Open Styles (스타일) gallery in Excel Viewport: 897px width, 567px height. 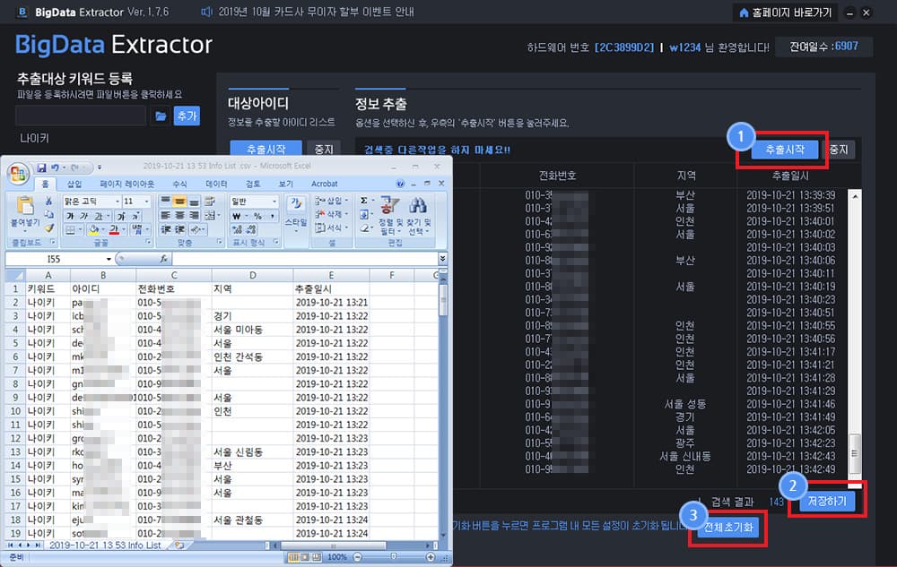(296, 212)
